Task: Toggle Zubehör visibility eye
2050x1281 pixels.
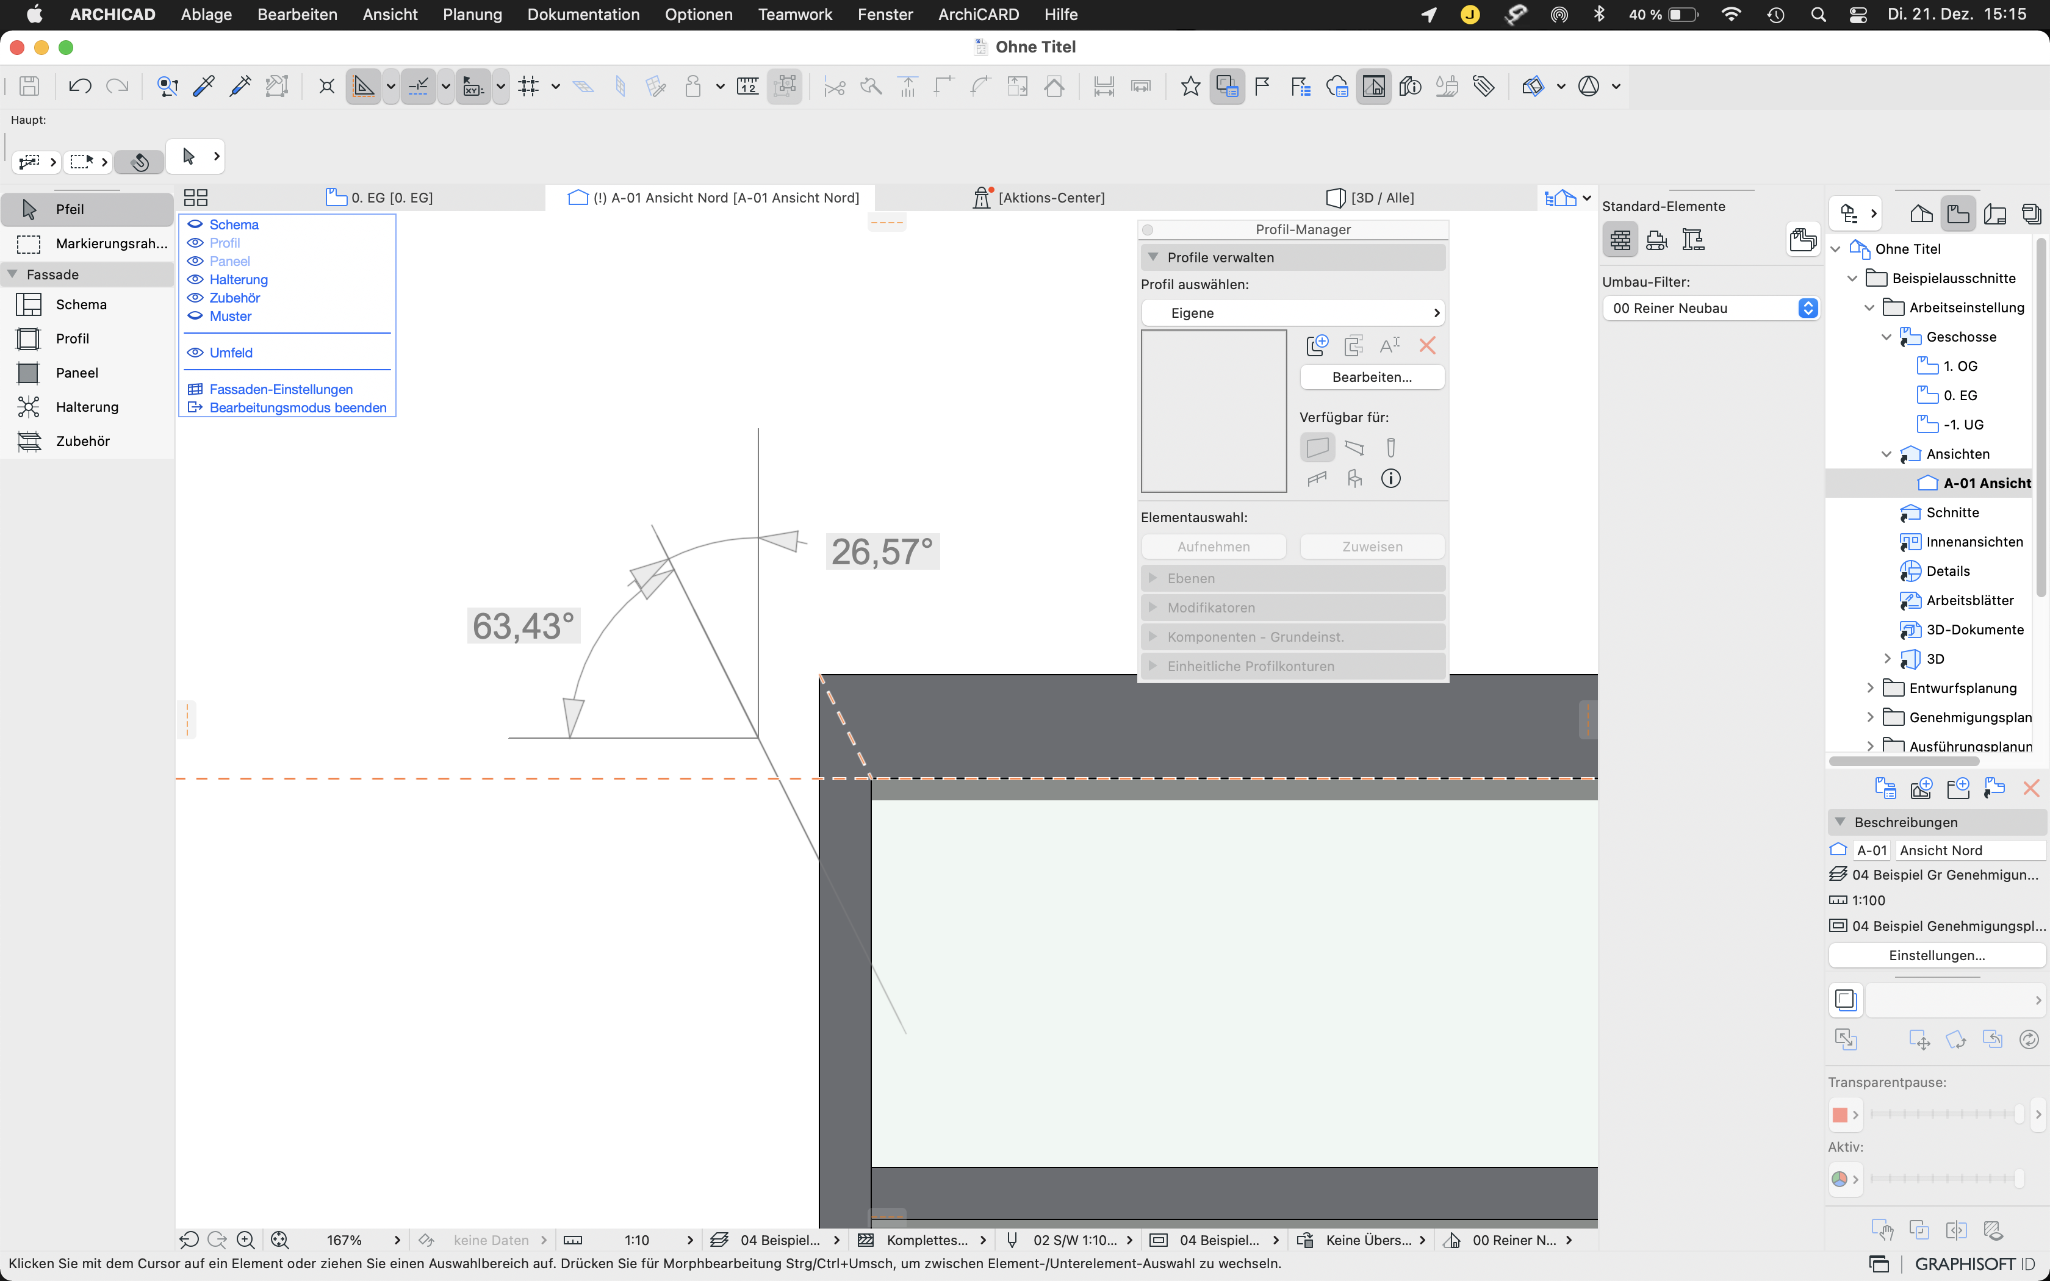Action: coord(196,298)
